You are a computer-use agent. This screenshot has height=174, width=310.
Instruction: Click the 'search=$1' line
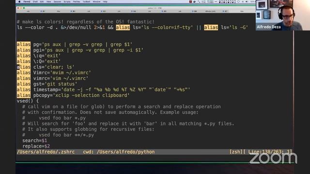tap(34, 141)
